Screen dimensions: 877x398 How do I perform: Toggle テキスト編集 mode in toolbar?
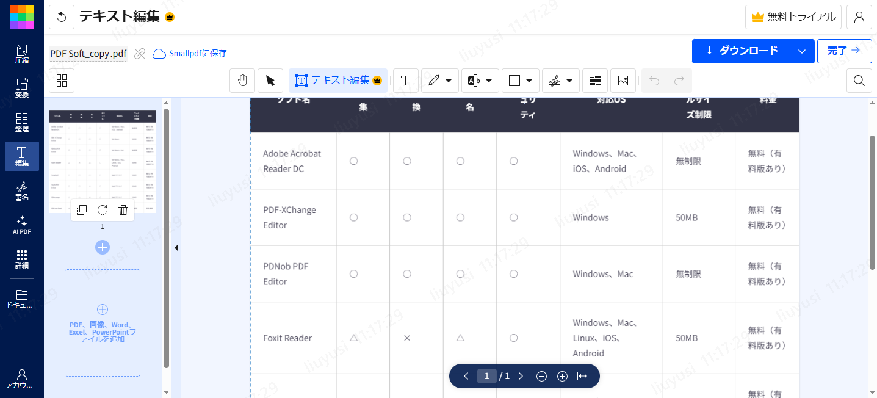point(338,81)
